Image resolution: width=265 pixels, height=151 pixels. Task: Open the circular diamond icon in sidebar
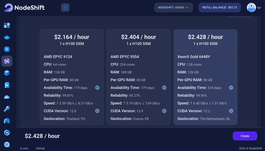click(7, 133)
